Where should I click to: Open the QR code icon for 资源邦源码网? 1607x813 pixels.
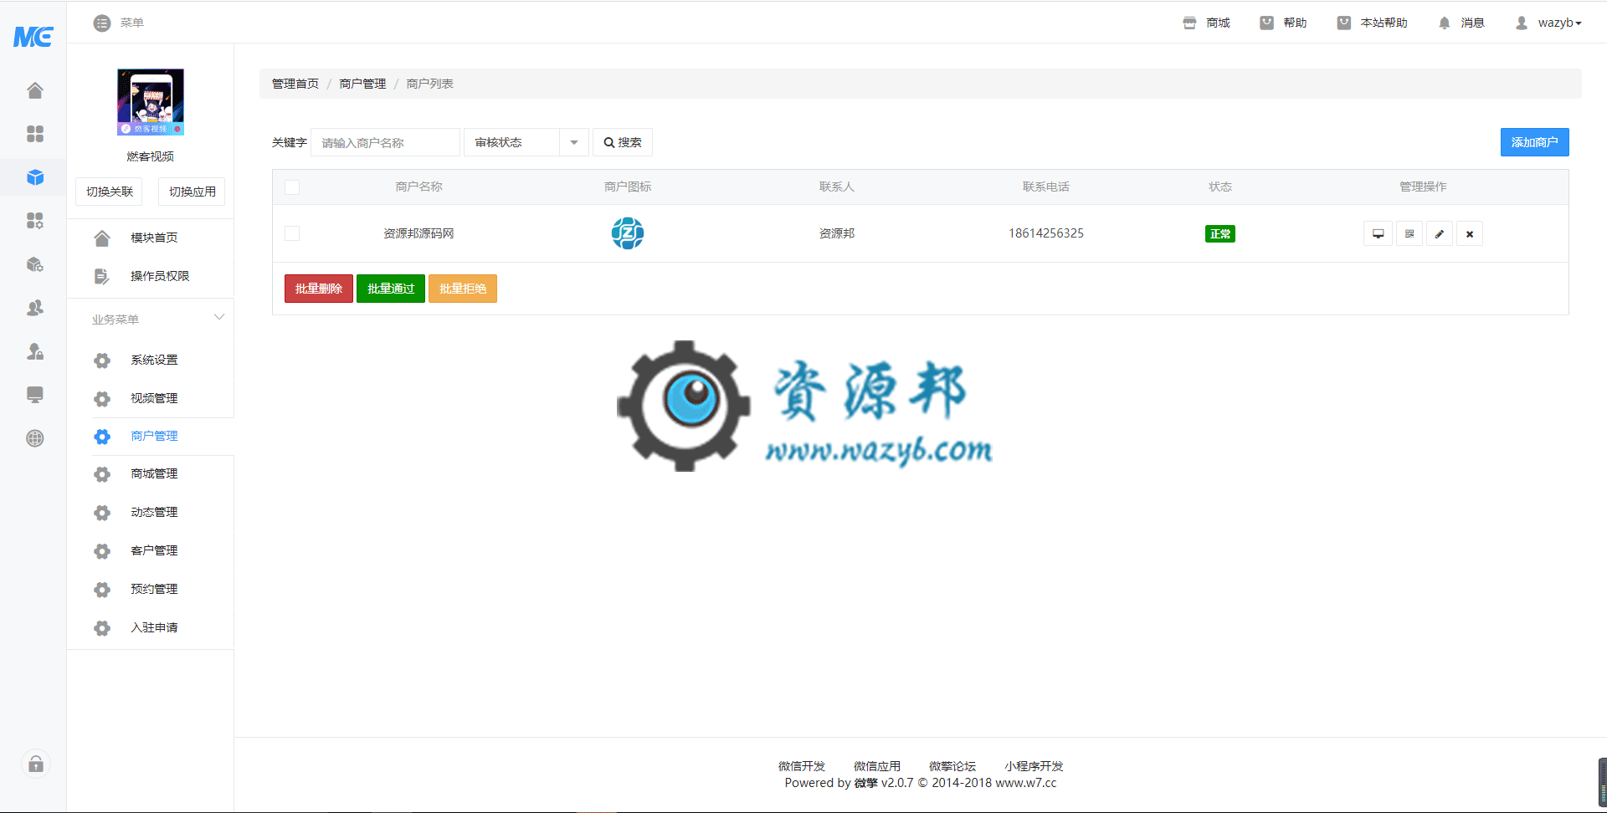point(1409,234)
